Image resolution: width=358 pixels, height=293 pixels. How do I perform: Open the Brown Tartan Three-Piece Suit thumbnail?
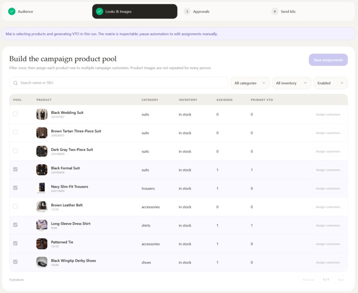(42, 133)
